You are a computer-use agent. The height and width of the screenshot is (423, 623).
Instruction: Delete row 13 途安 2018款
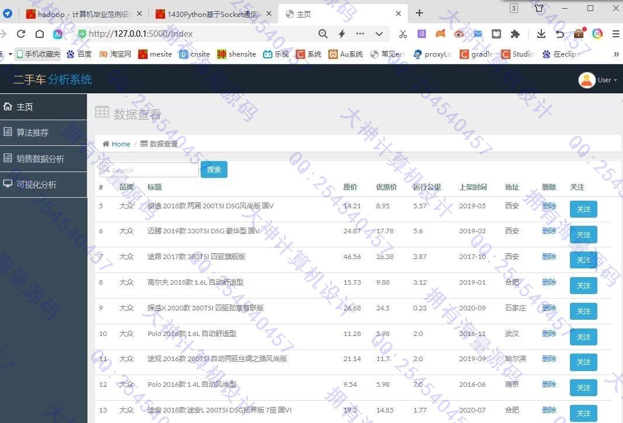point(549,410)
